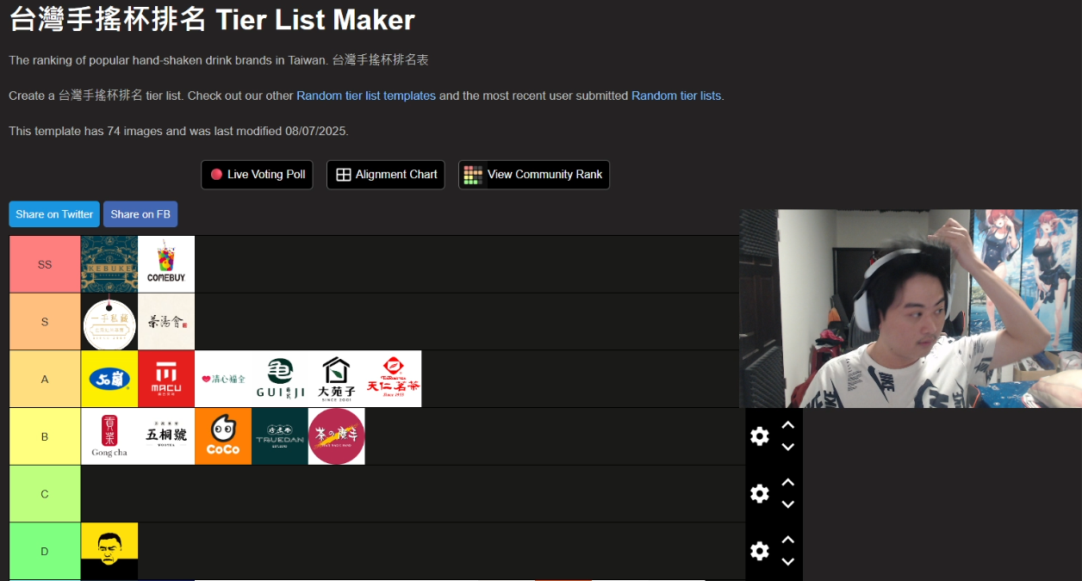Click the yellow face logo in D tier
Screen dimensions: 1082x581
109,551
